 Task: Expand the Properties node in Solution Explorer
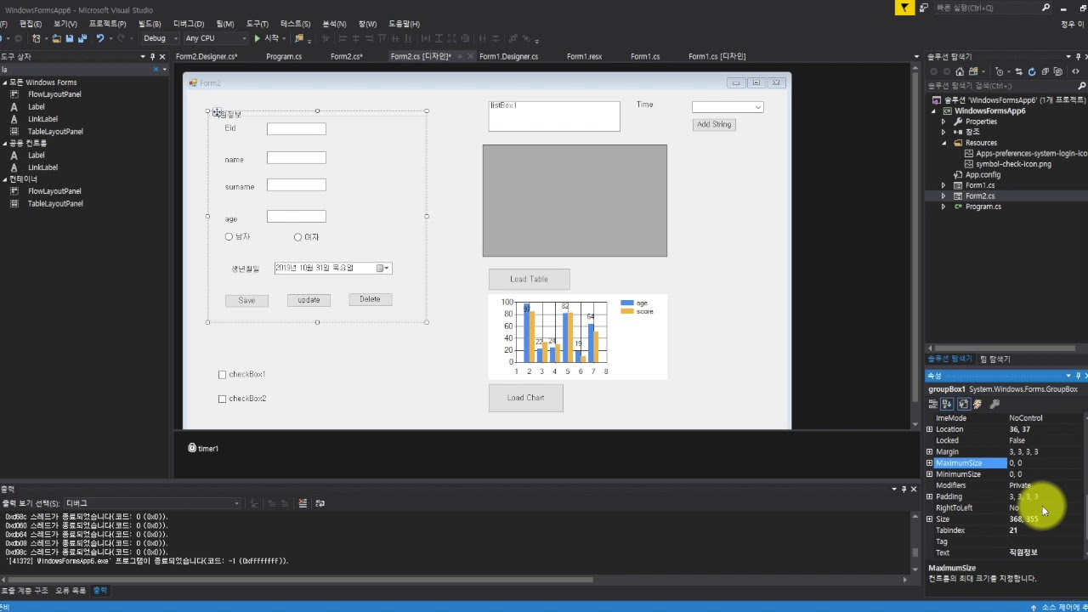click(943, 122)
